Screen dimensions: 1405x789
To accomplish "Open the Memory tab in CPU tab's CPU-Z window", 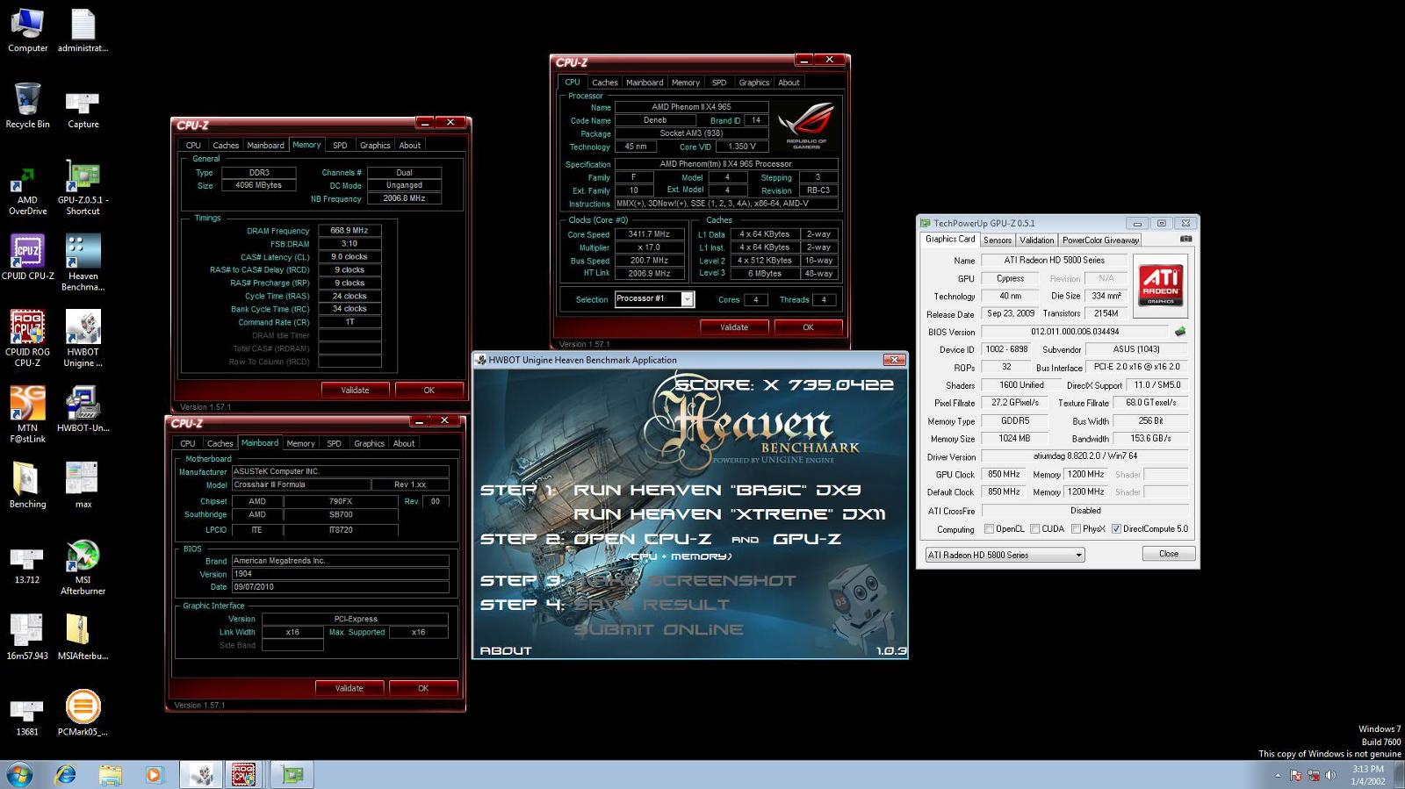I will pos(685,82).
